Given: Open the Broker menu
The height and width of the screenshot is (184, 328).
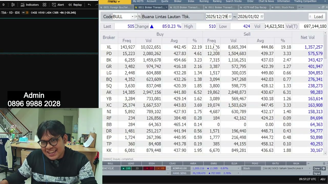Looking at the screenshot, I should coord(178,1).
